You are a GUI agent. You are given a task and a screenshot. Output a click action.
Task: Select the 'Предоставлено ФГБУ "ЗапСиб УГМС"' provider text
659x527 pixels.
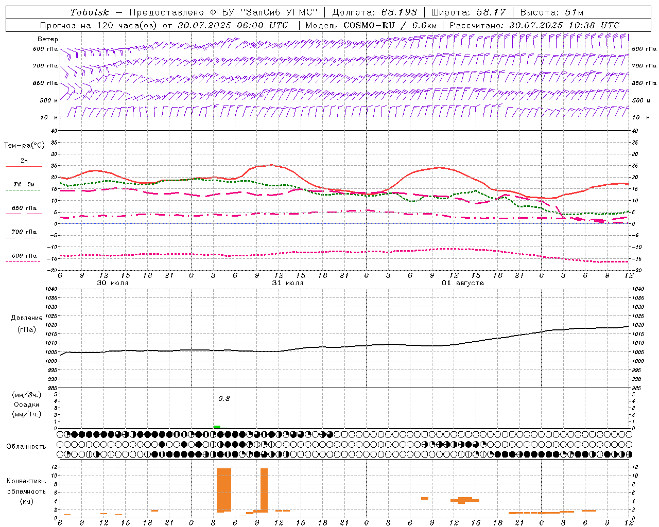coord(223,12)
